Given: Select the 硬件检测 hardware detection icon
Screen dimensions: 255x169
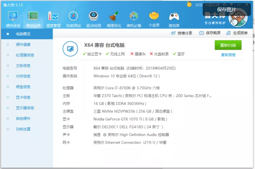Looking at the screenshot, I should [x=33, y=19].
